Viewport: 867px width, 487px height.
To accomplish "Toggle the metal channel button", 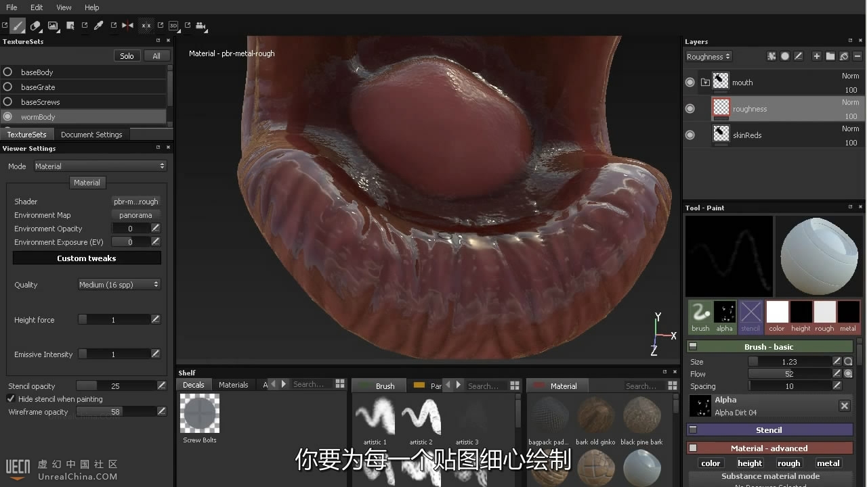I will pos(828,463).
